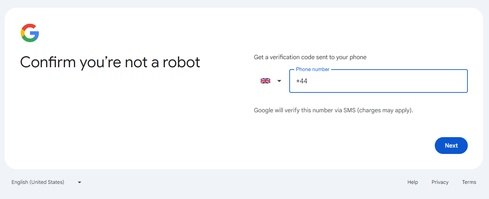Screen dimensions: 489x199
Task: Open the Terms link in the footer
Action: (469, 182)
